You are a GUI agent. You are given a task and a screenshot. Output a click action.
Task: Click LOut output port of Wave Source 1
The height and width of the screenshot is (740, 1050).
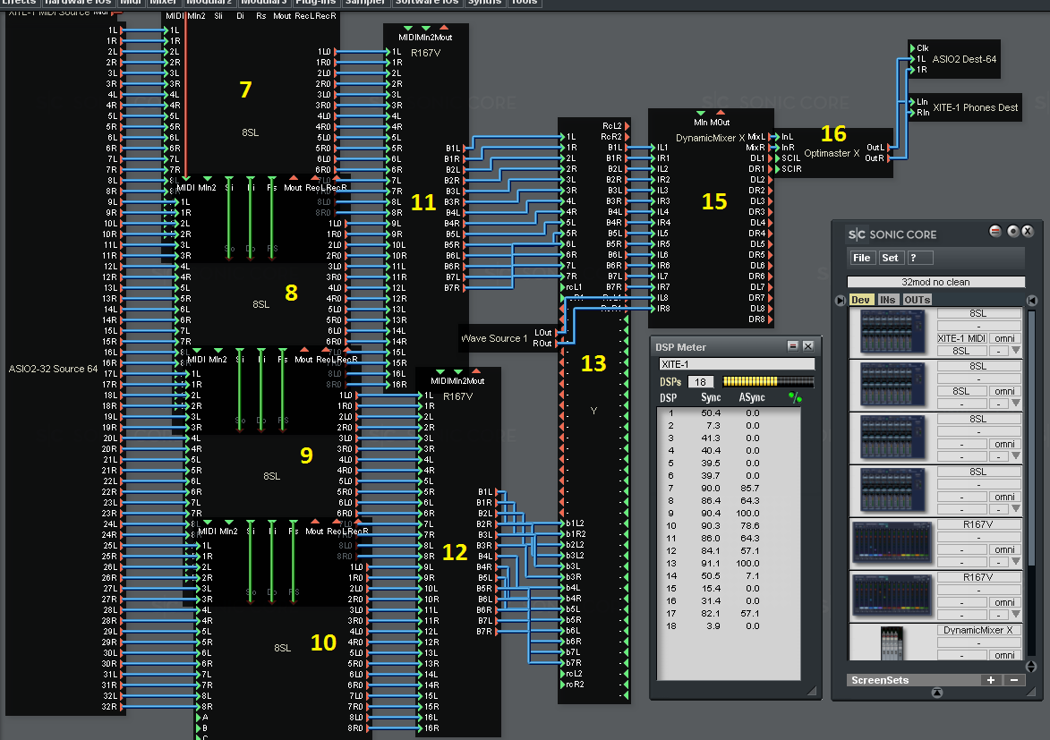coord(556,333)
